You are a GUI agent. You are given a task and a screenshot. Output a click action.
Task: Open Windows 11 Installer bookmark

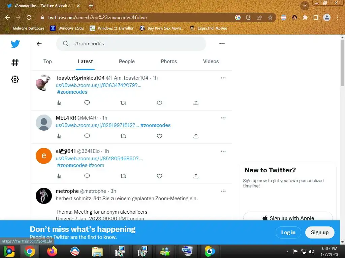[x=112, y=28]
